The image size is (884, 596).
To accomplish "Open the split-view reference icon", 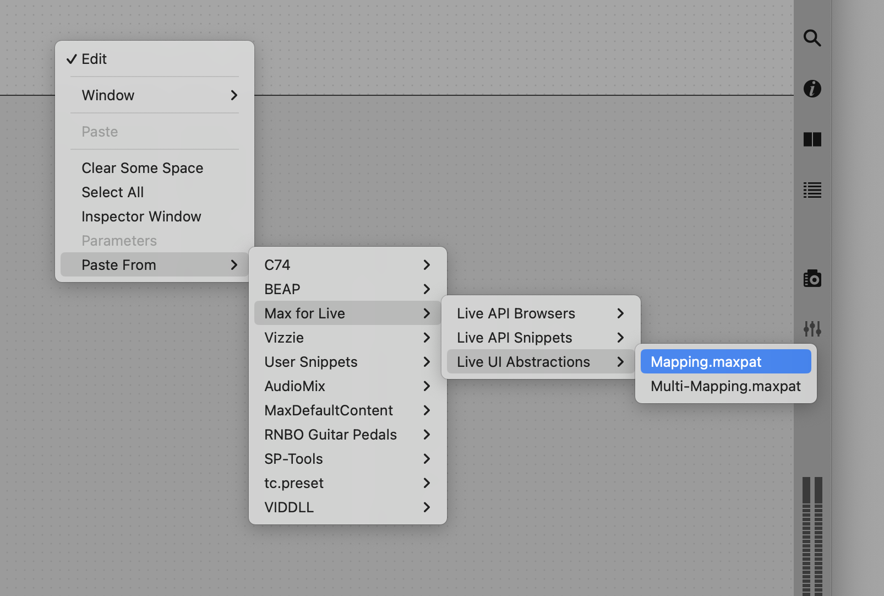I will [812, 139].
